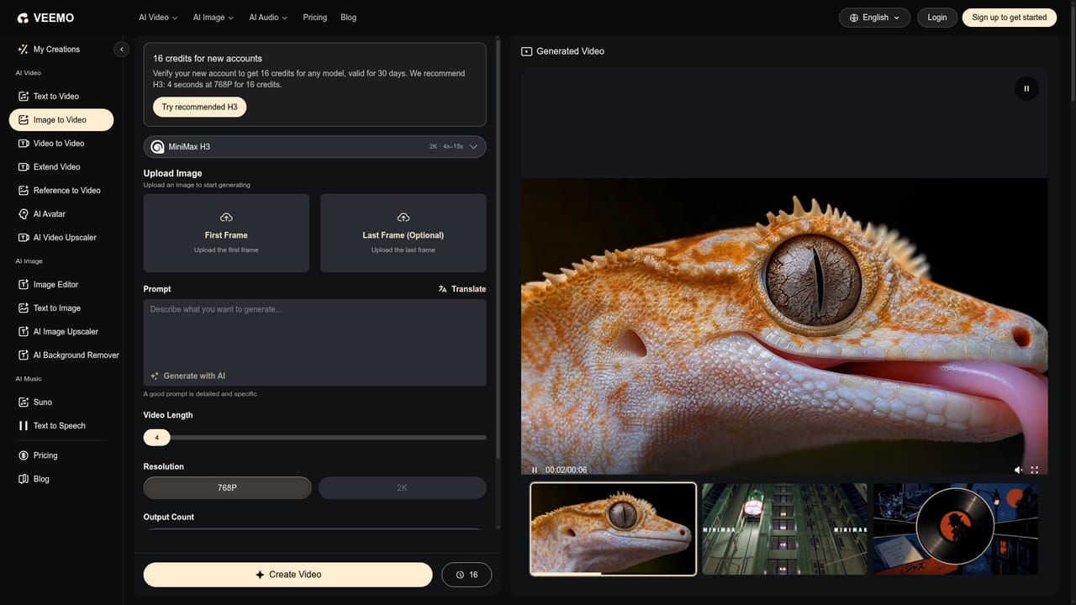Click the AI Video Upscaler sidebar icon

pyautogui.click(x=24, y=238)
